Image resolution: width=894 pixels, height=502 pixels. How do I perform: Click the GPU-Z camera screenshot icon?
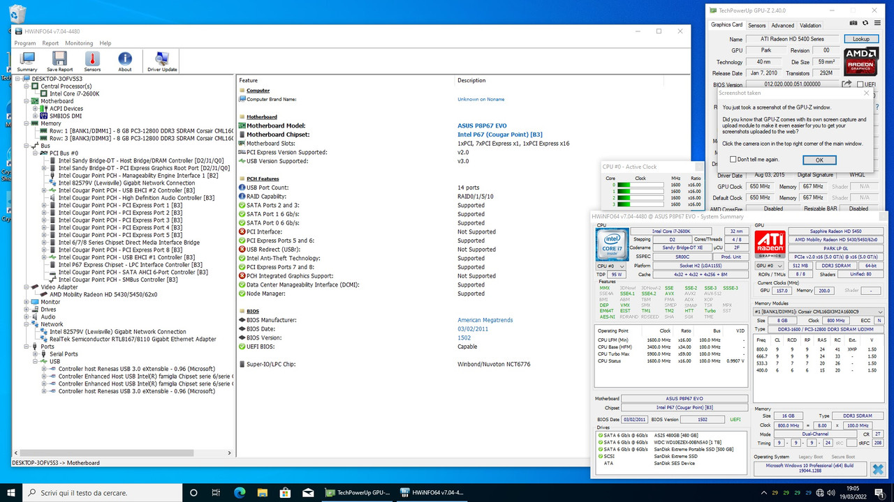853,24
